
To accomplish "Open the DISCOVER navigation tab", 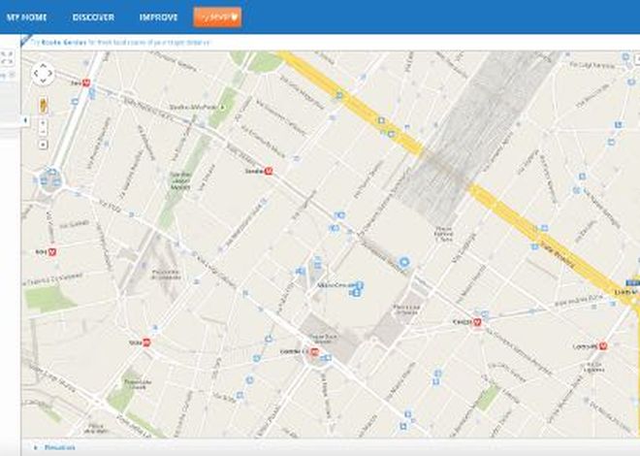I will coord(93,17).
